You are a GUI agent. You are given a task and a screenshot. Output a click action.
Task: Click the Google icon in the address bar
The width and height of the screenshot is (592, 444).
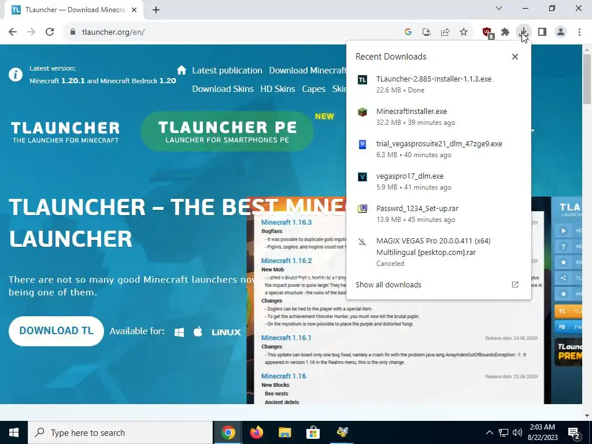coord(408,32)
